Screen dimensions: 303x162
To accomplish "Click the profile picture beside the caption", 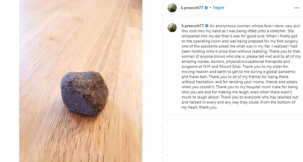I will click(x=172, y=27).
